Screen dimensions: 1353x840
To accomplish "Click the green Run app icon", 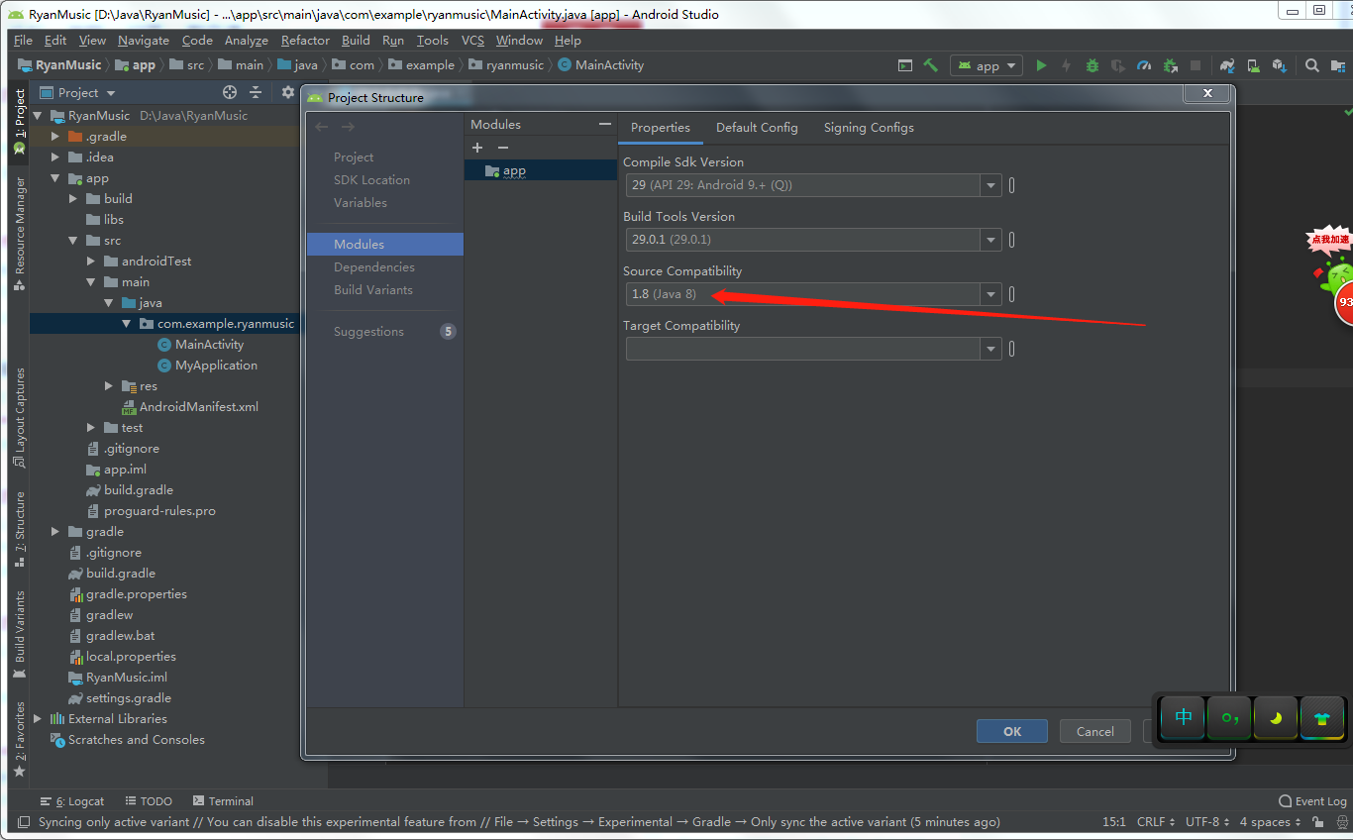I will tap(1041, 65).
